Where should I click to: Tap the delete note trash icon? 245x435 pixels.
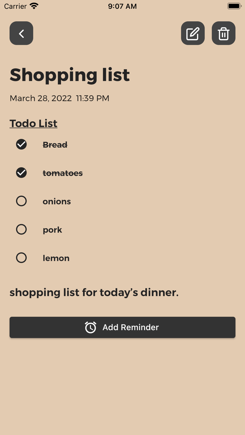coord(223,33)
